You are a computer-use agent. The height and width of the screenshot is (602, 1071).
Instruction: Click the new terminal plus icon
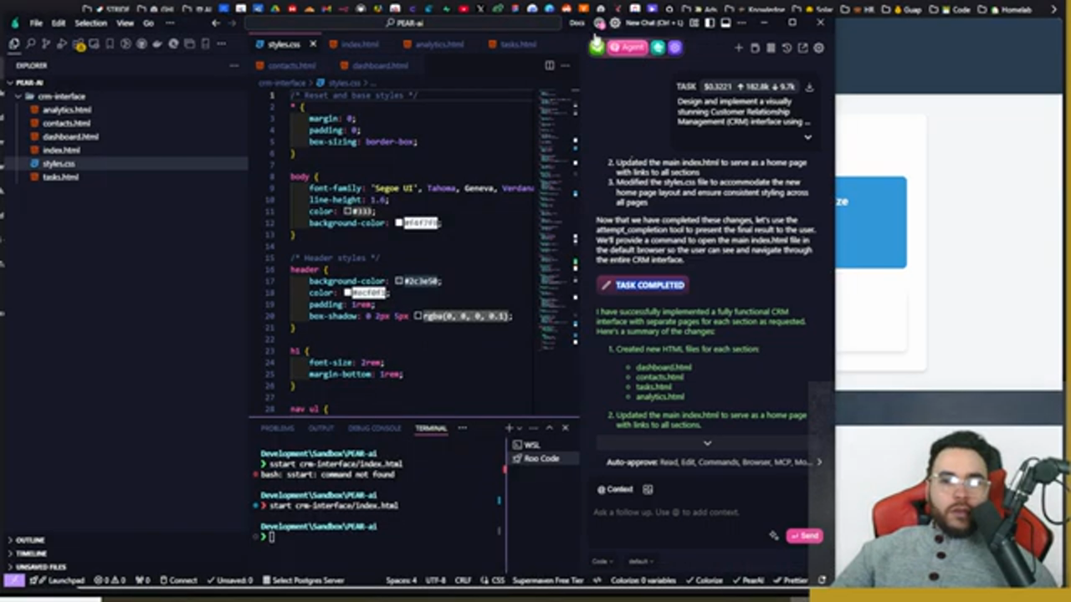coord(508,428)
